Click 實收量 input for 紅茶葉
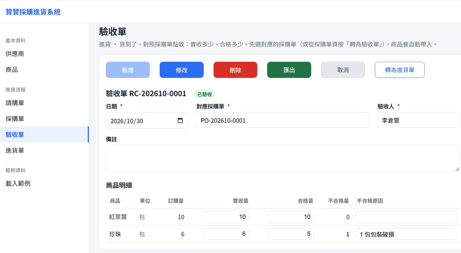The image size is (461, 253). [x=226, y=217]
